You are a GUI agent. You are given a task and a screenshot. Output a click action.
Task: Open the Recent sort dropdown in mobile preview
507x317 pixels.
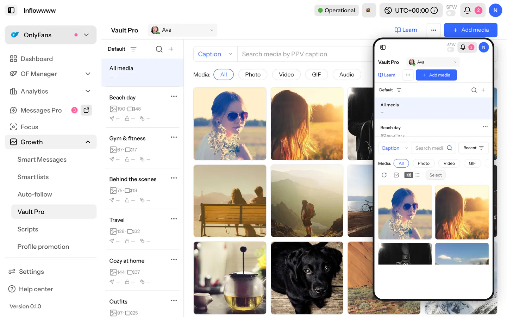[x=474, y=148]
